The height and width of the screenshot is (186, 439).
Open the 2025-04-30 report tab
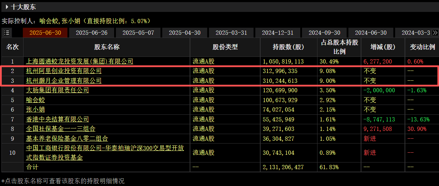coord(185,33)
